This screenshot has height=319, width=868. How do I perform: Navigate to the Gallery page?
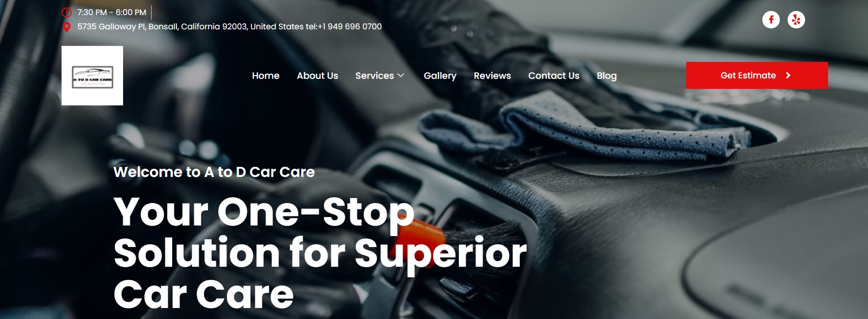click(440, 76)
